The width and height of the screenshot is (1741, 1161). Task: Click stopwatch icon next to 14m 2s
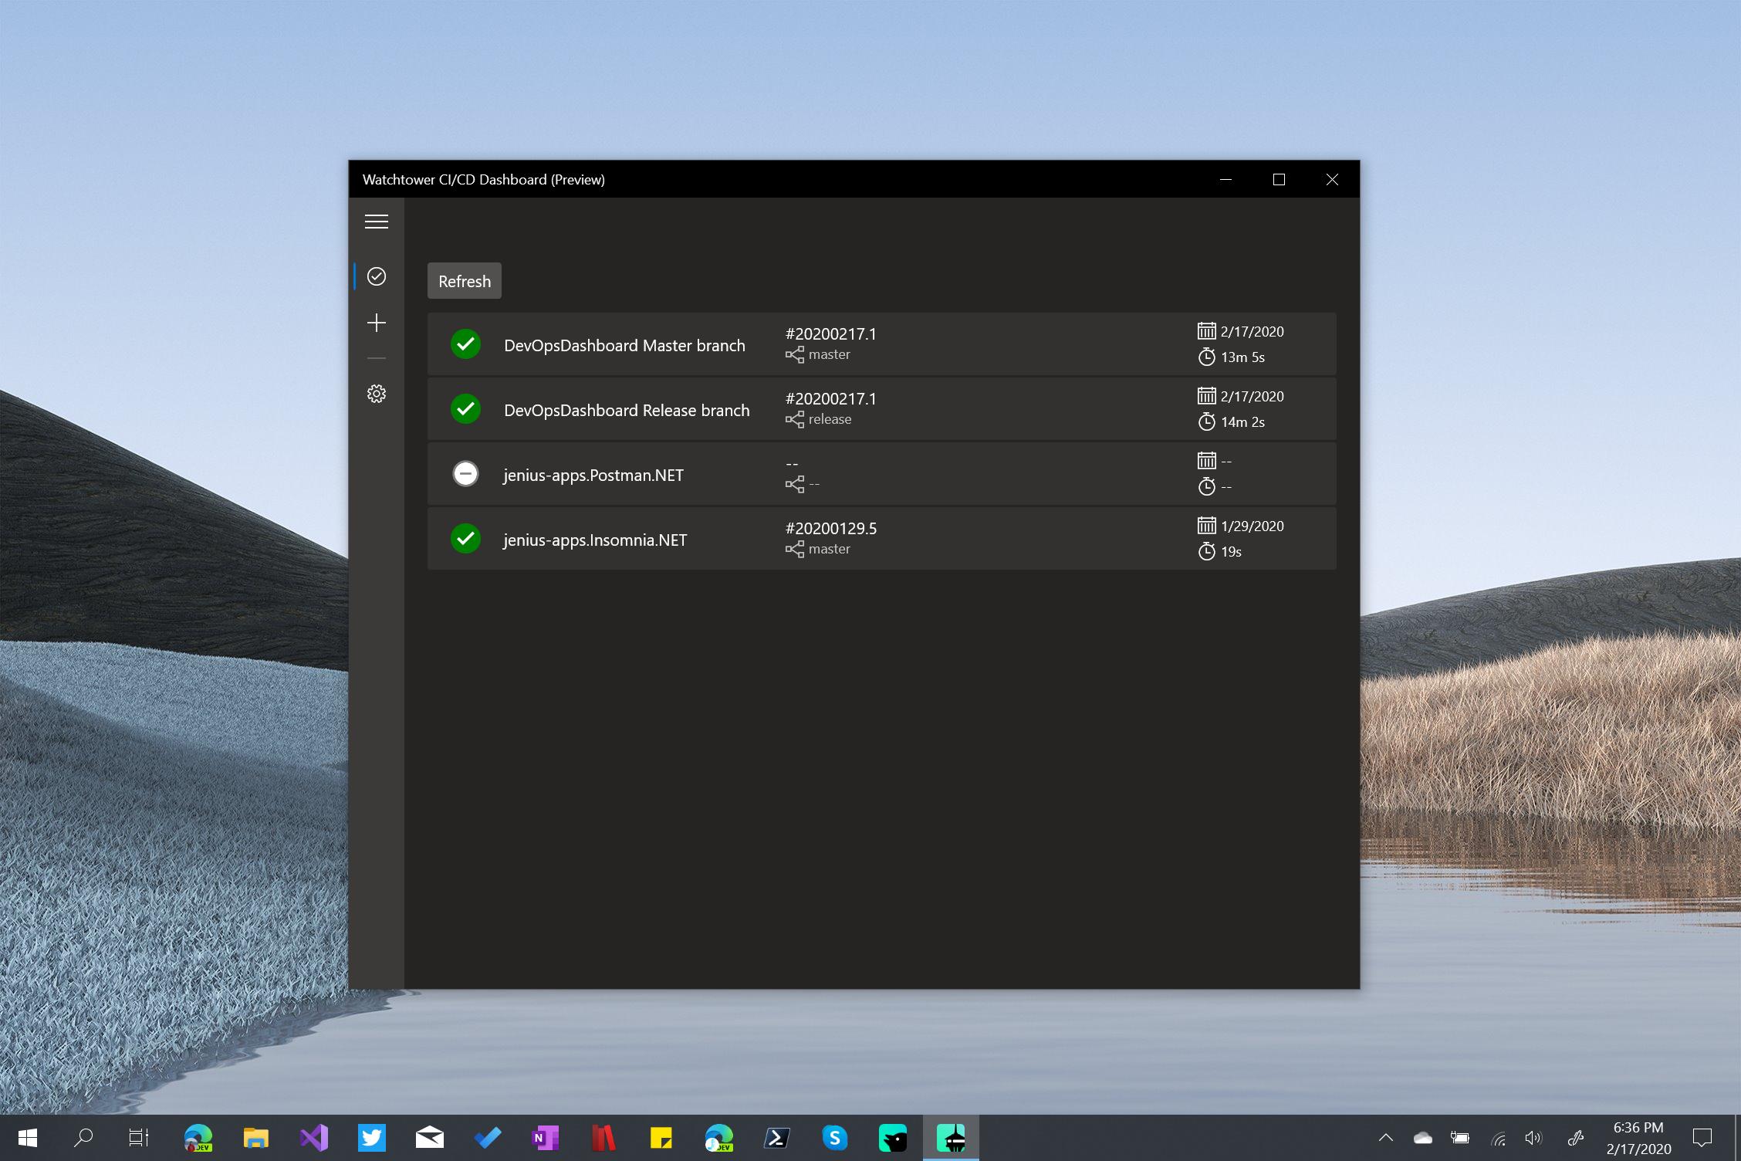(x=1206, y=421)
